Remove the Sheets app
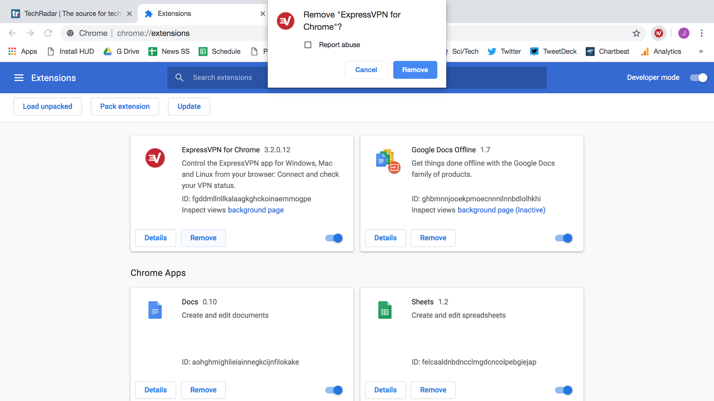 [433, 390]
